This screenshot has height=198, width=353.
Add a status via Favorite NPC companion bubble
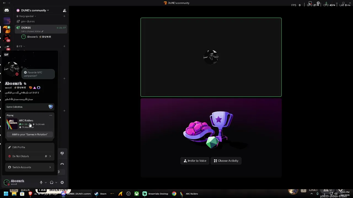[x=38, y=74]
